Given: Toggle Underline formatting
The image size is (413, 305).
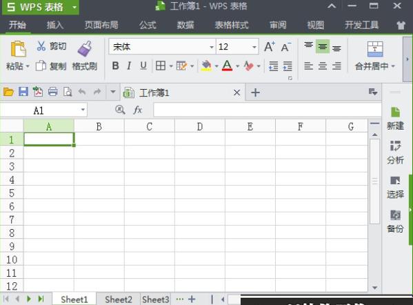Looking at the screenshot, I should pyautogui.click(x=143, y=66).
